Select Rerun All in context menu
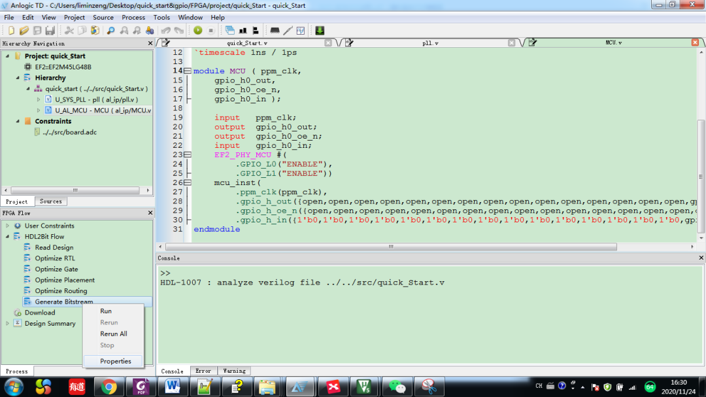 (x=113, y=334)
